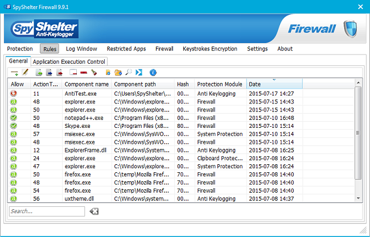Click the date 2015-07-10 16:48
The image size is (370, 237).
click(272, 118)
